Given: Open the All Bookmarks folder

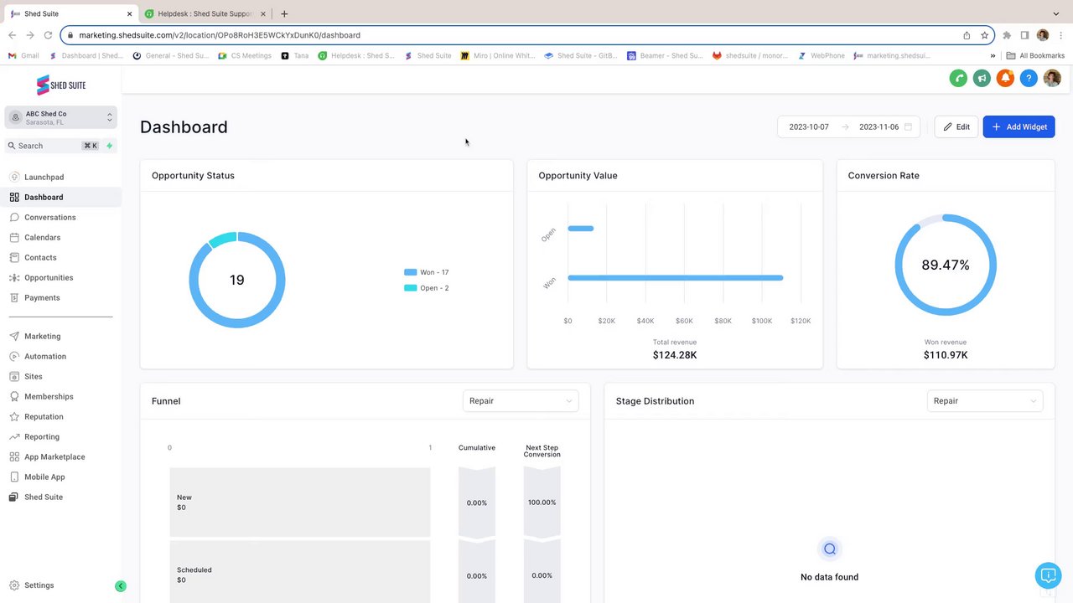Looking at the screenshot, I should pyautogui.click(x=1035, y=56).
